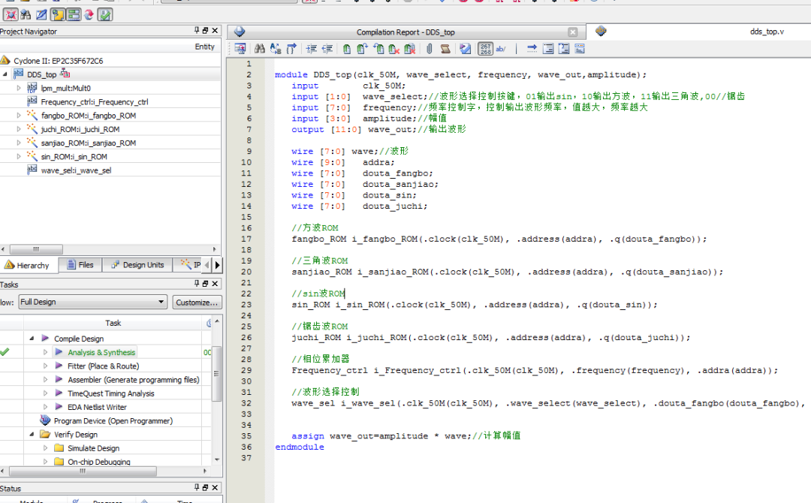Switch to the Files tab in Project Navigator
811x503 pixels.
[x=80, y=265]
